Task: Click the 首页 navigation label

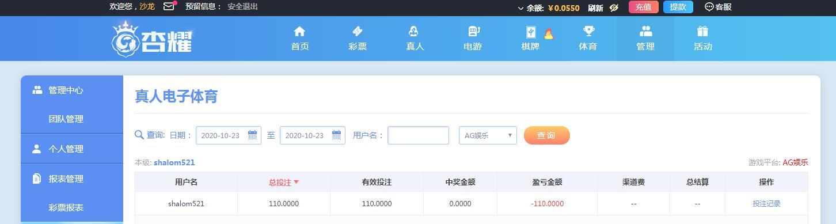Action: click(x=300, y=47)
